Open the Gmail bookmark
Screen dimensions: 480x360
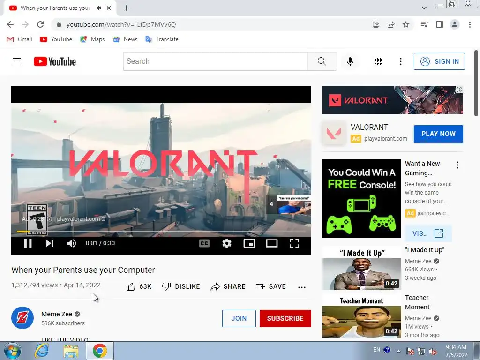click(x=19, y=39)
